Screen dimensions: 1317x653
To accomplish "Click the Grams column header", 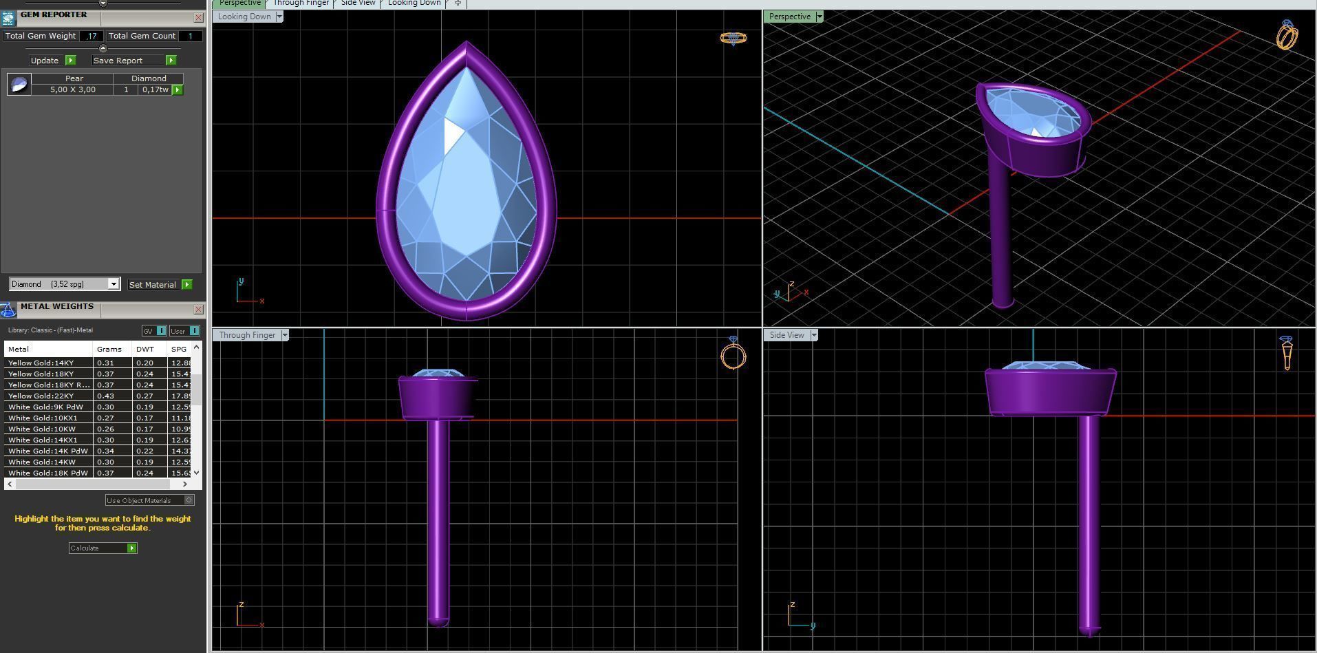I will click(112, 349).
